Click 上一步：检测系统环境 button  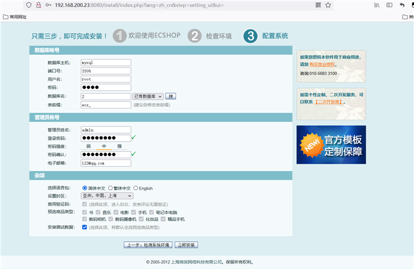pos(148,245)
